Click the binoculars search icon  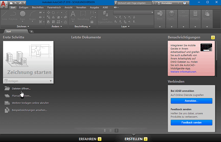[x=154, y=3]
